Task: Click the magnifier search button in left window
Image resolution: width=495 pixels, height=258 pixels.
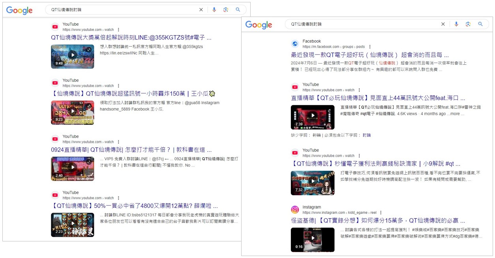Action: pos(238,10)
